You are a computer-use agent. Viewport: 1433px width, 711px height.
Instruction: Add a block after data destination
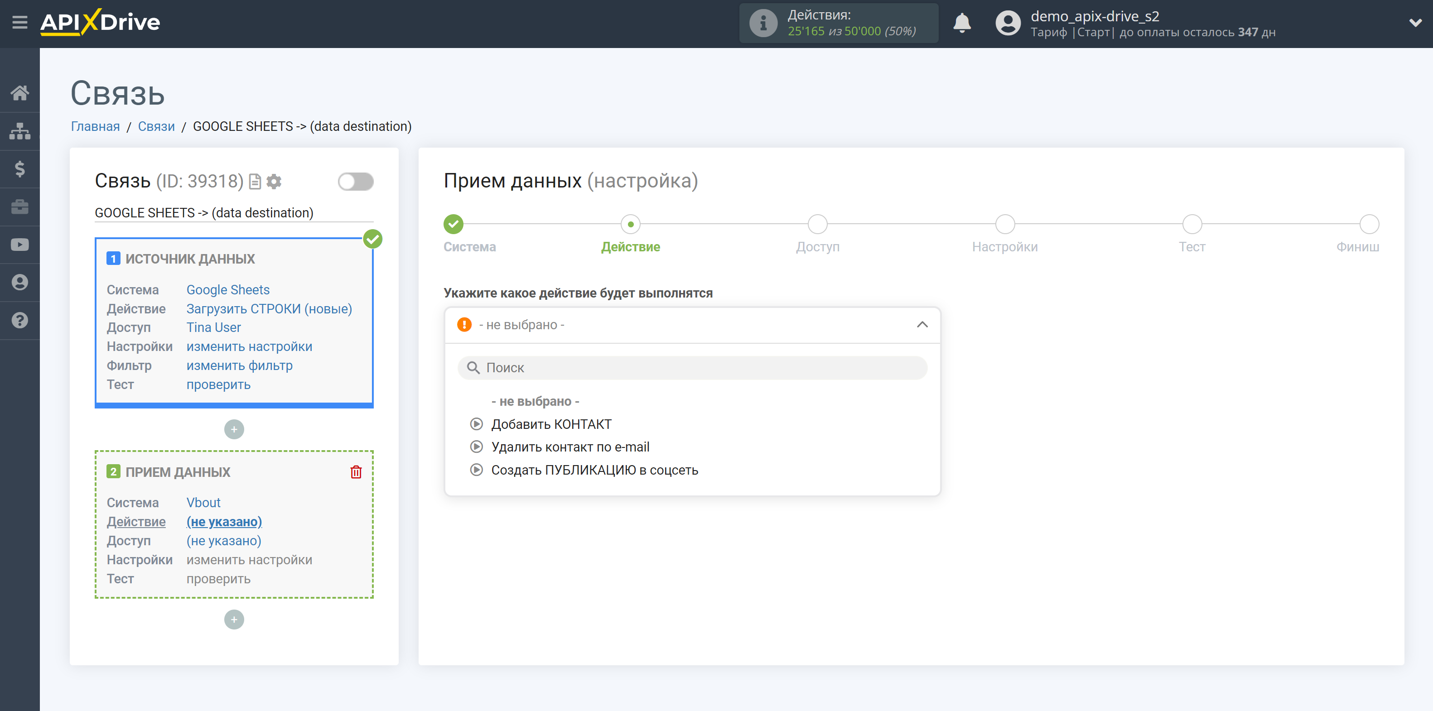(x=234, y=620)
